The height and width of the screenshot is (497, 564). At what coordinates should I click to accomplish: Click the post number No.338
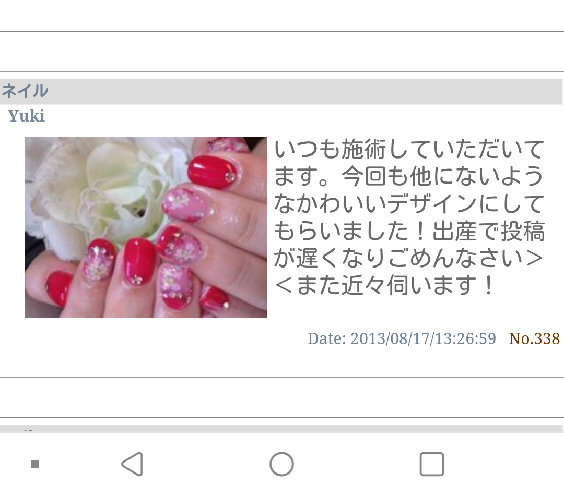pos(534,338)
